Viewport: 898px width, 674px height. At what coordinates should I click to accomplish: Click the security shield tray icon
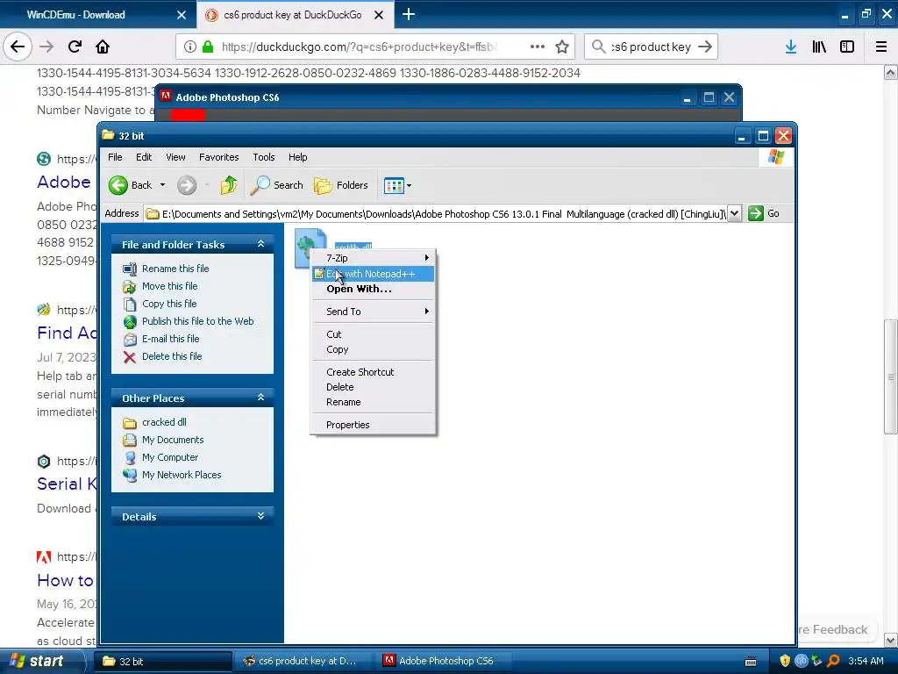click(785, 661)
